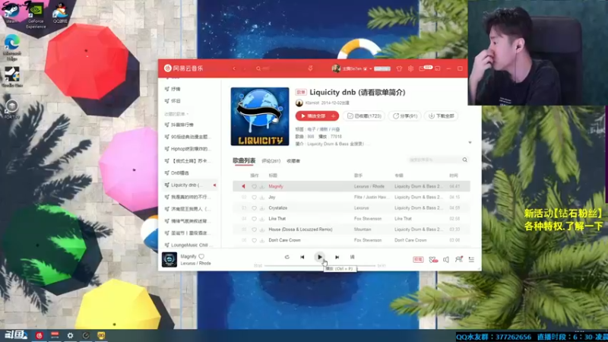Click the now playing album thumbnail

pos(169,259)
